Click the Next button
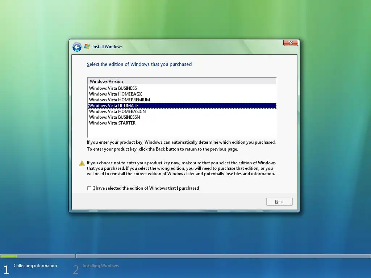Image resolution: width=371 pixels, height=278 pixels. pyautogui.click(x=279, y=202)
